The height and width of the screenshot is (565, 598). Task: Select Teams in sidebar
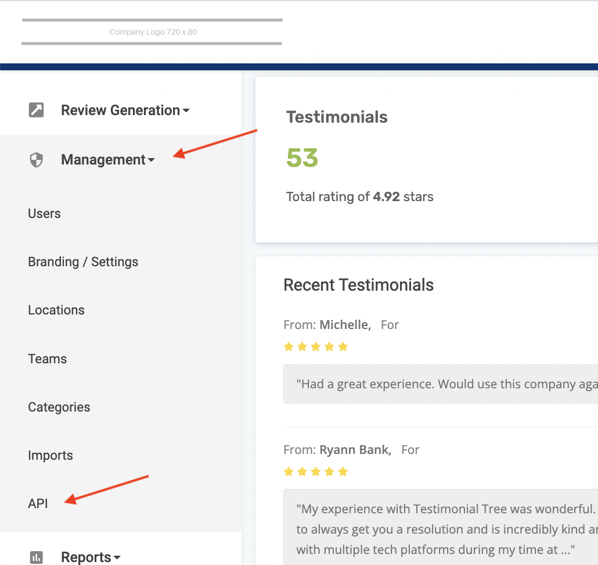[48, 359]
